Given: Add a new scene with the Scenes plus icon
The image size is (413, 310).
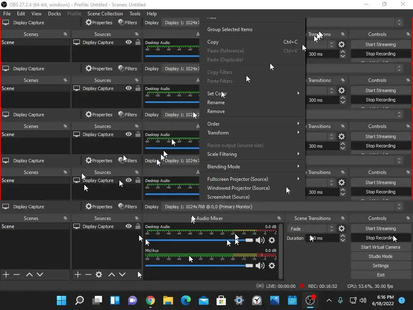Looking at the screenshot, I should 6,274.
